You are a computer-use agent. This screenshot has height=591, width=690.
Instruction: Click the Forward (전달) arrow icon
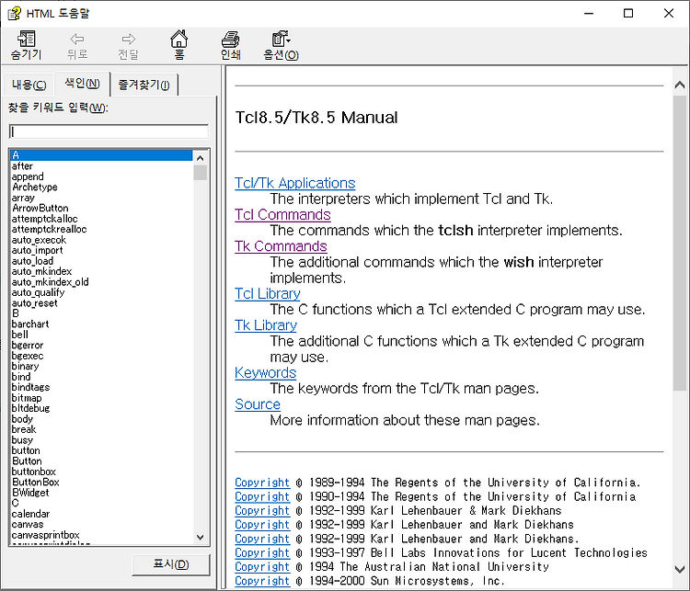coord(129,40)
